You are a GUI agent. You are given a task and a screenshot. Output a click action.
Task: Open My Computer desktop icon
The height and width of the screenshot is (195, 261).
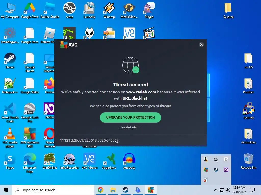10,10
